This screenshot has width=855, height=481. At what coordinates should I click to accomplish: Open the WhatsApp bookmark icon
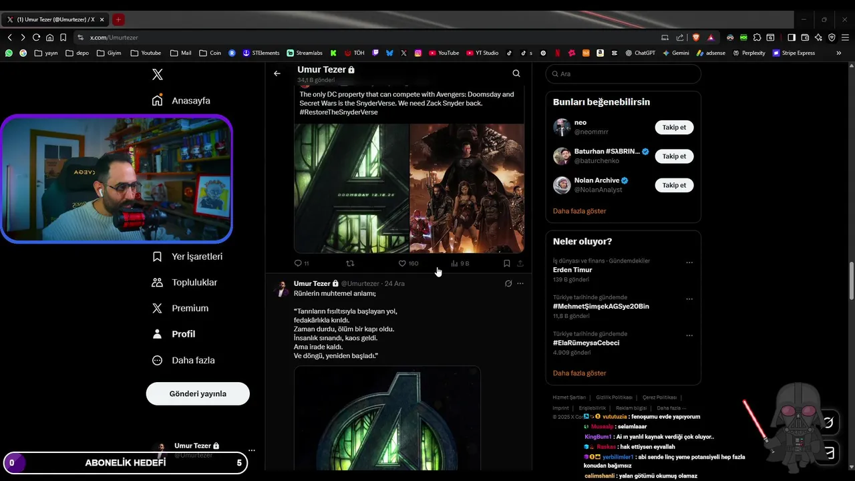pos(9,53)
